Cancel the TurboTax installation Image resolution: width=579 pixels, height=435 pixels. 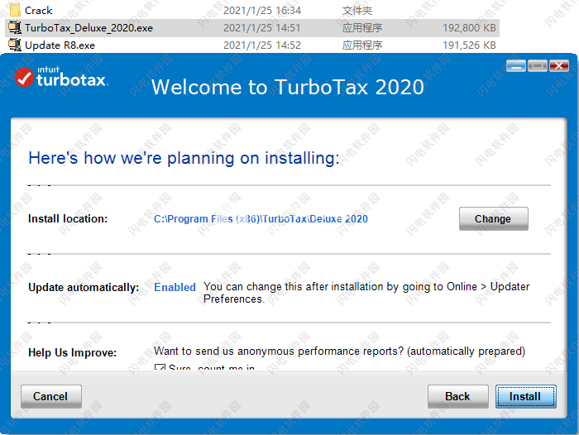coord(51,396)
